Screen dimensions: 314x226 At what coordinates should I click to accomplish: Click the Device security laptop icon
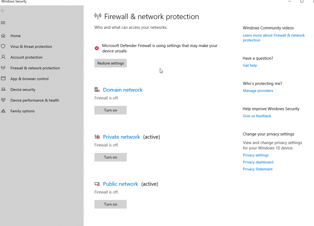click(x=3, y=89)
